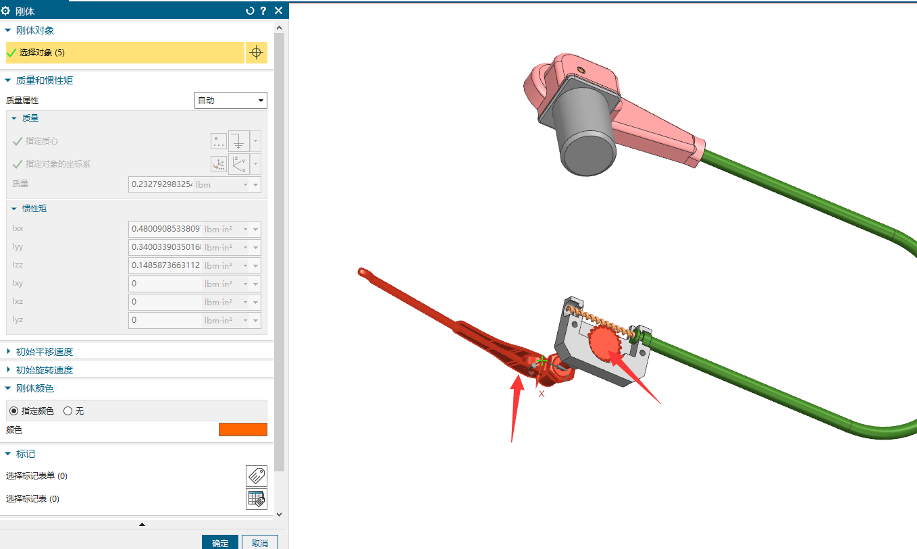This screenshot has height=549, width=917.
Task: Click the 选择标记表 table icon
Action: click(256, 499)
